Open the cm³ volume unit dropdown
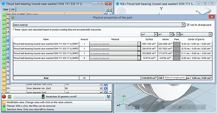217x113 pixels. click(x=171, y=34)
